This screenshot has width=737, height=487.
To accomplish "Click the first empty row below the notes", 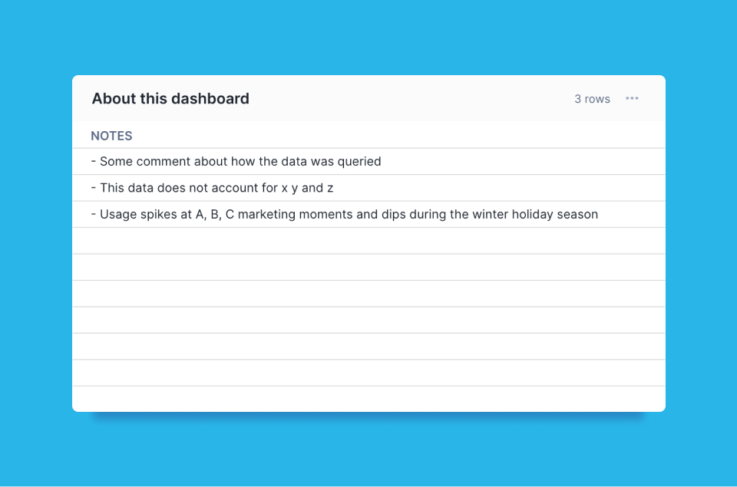I will click(x=368, y=240).
